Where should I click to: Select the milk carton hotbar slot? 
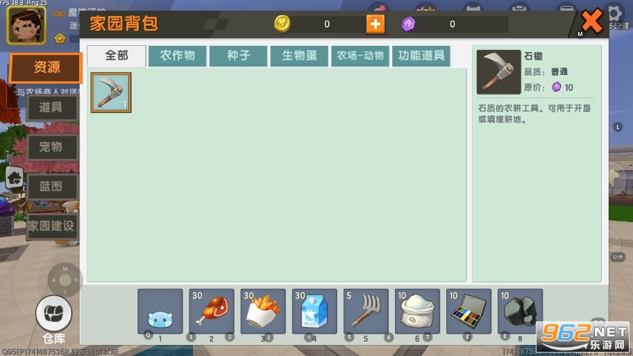[314, 312]
